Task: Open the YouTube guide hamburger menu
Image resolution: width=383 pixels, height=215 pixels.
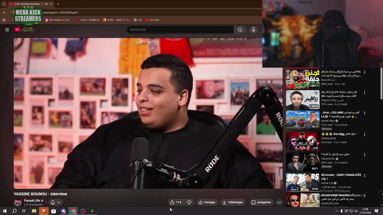Action: [x=7, y=30]
